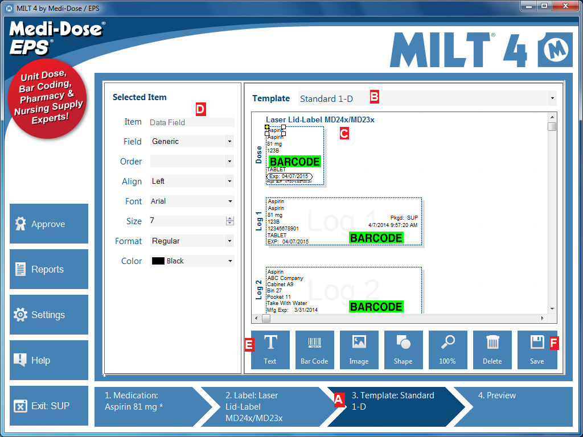Select "Bin 27" in Log 2 label
Image resolution: width=583 pixels, height=437 pixels.
pyautogui.click(x=274, y=291)
